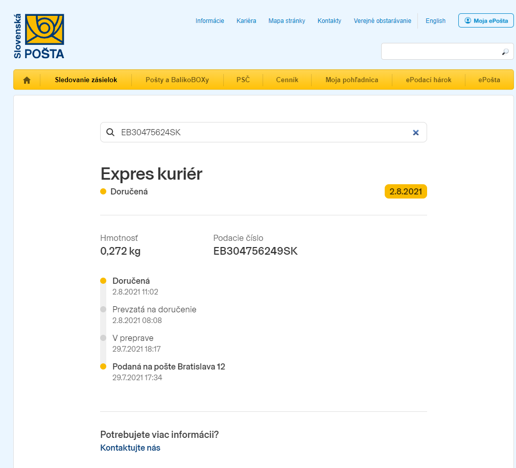
Task: Select Moja pohľadnica in navigation bar
Action: click(x=351, y=80)
